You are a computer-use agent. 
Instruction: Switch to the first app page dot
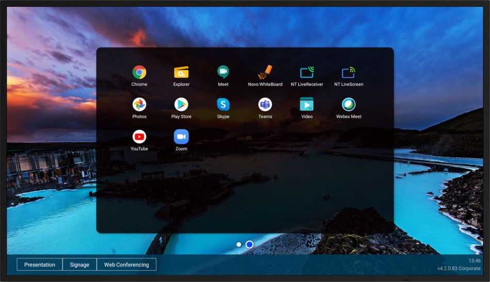point(239,244)
